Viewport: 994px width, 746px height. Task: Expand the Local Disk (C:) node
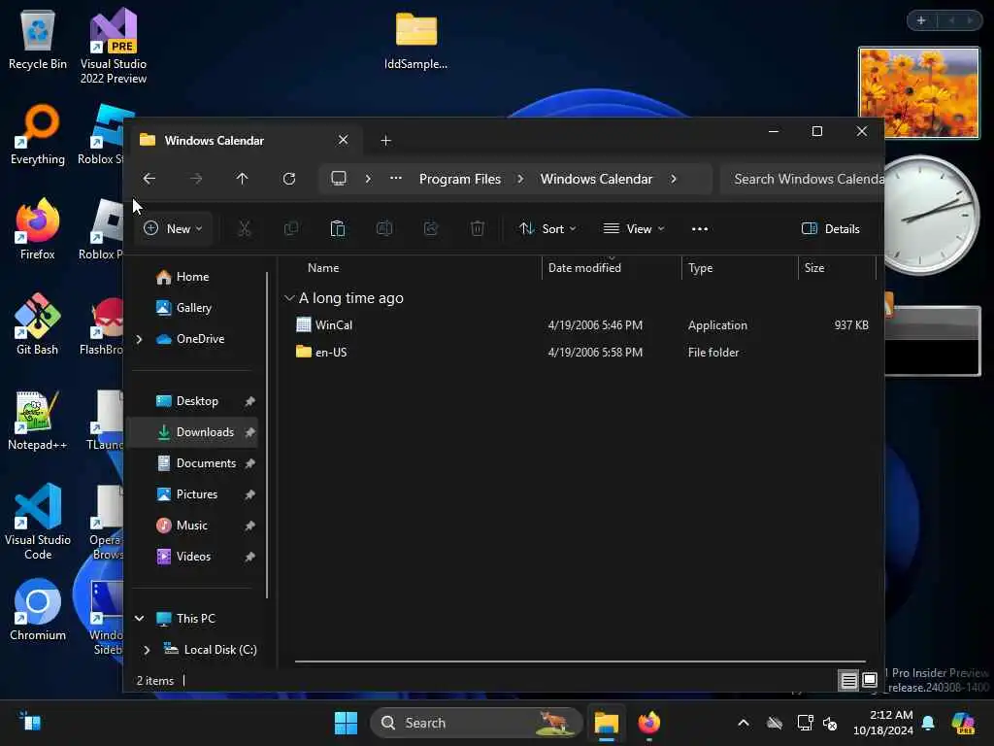148,650
